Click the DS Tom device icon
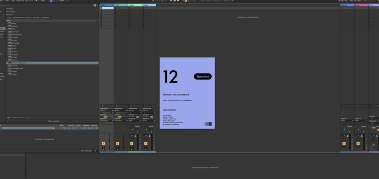The image size is (379, 179). [9, 57]
